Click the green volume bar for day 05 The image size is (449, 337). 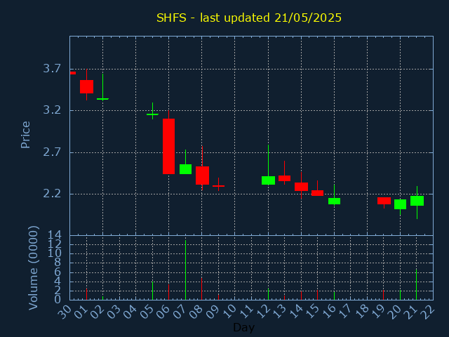pyautogui.click(x=152, y=291)
